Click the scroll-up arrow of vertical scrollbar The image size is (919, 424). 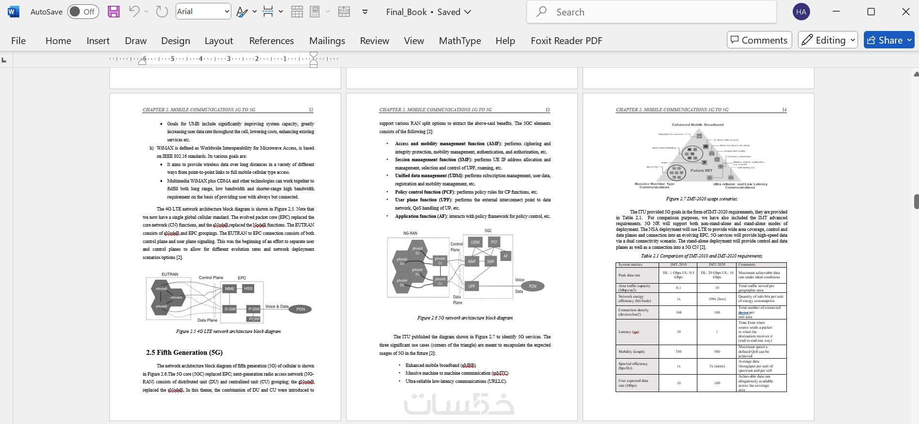pos(916,74)
